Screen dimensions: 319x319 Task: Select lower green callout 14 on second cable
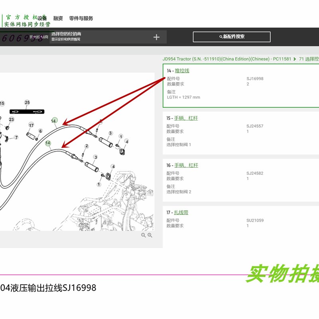click(x=48, y=143)
